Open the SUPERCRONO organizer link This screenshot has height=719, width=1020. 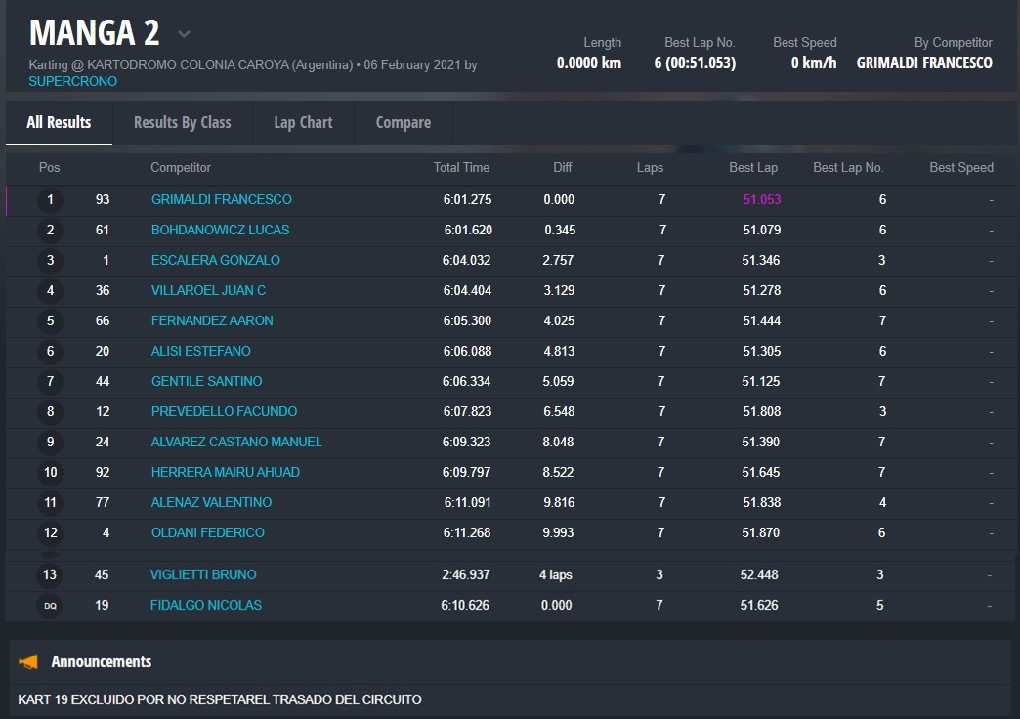(72, 81)
